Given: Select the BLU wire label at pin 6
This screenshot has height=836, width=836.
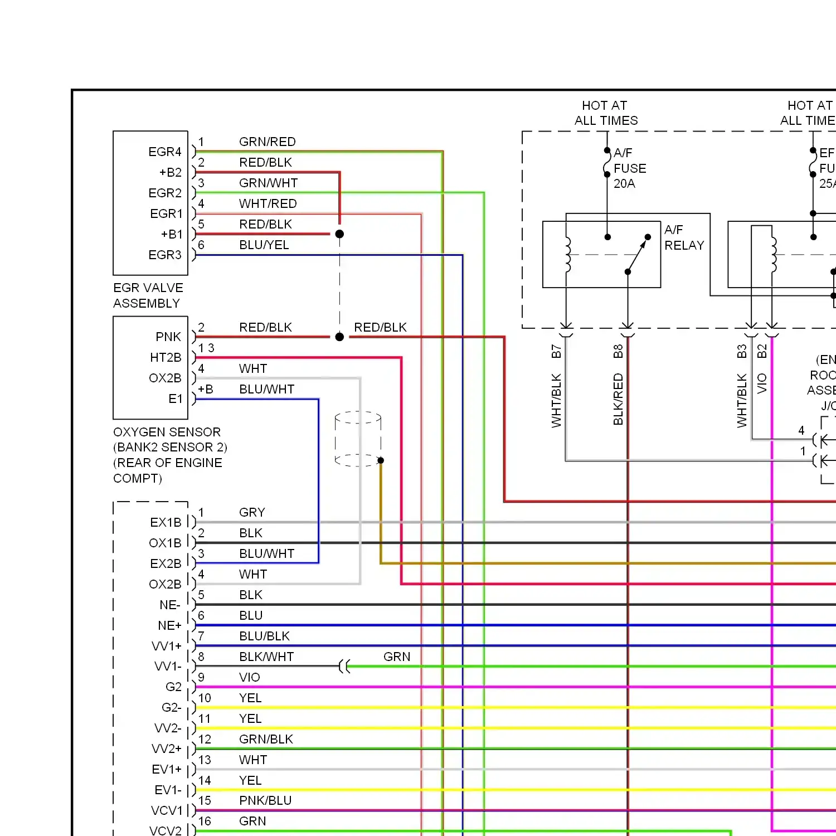Looking at the screenshot, I should [x=251, y=615].
